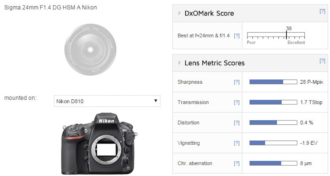The image size is (330, 176).
Task: Open the Distortion help question mark
Action: click(236, 123)
